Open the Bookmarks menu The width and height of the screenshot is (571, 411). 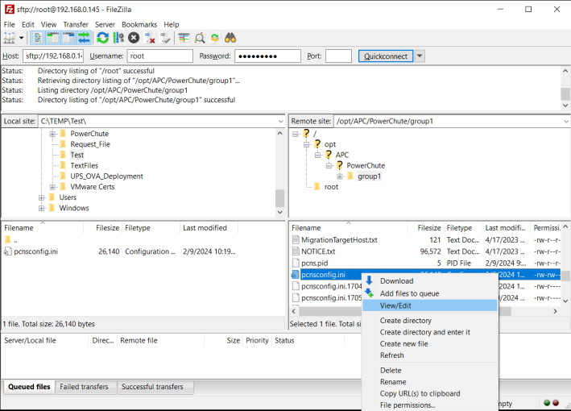[139, 24]
